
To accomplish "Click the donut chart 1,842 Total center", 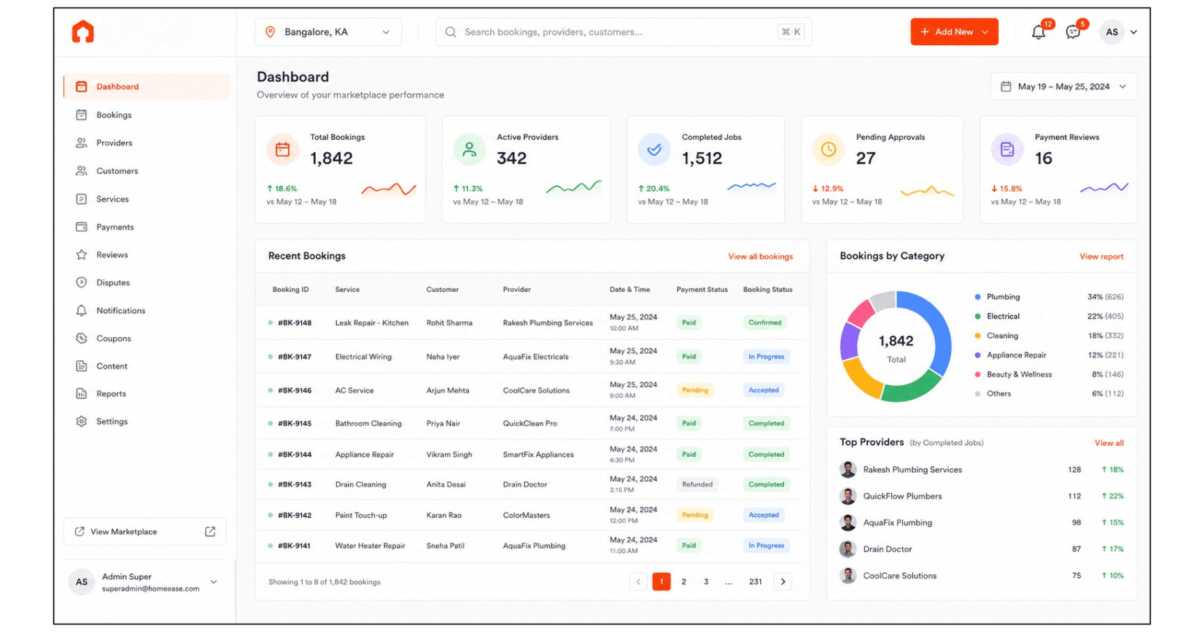I will pyautogui.click(x=896, y=348).
